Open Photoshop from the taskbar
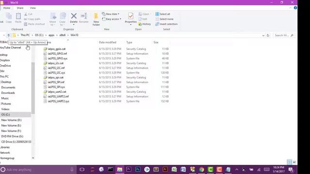Image resolution: width=310 pixels, height=174 pixels. coord(138,170)
